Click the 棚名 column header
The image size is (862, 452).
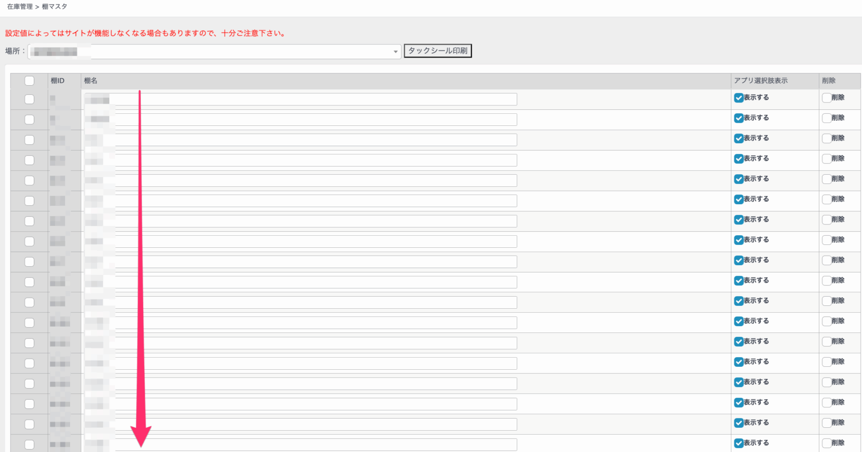(x=91, y=81)
